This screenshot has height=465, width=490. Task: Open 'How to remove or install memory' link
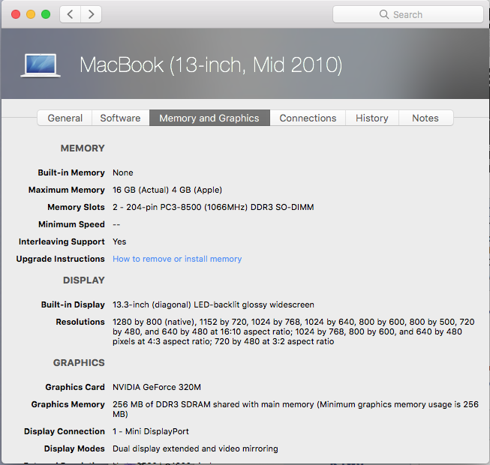click(x=177, y=259)
